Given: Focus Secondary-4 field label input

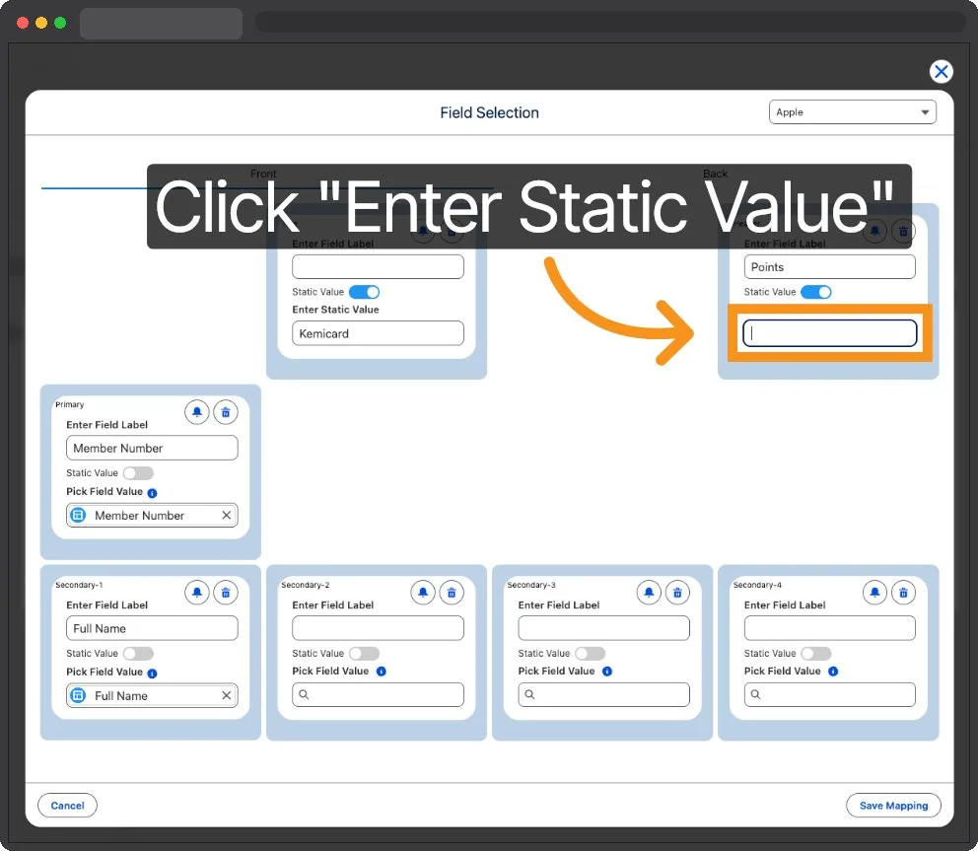Looking at the screenshot, I should click(x=829, y=628).
